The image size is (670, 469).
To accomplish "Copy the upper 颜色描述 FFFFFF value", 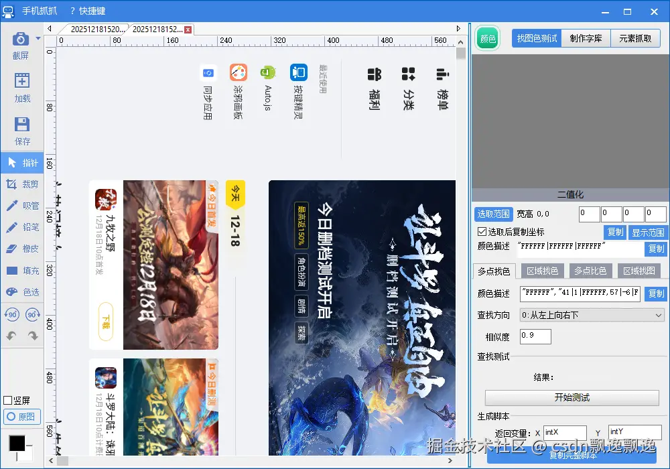I will pos(656,249).
